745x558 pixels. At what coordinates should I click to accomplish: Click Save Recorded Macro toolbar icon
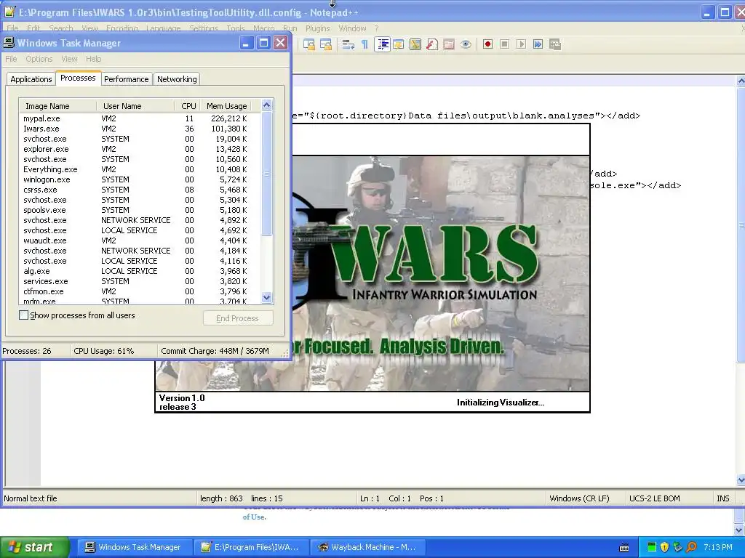point(555,44)
